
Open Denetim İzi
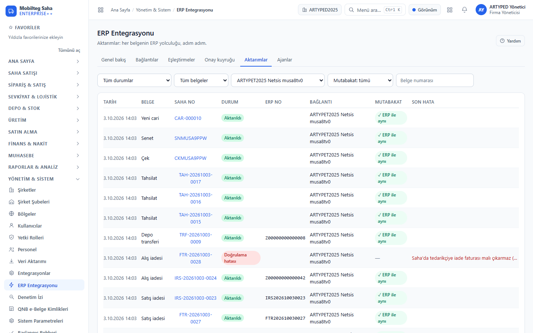[44, 297]
